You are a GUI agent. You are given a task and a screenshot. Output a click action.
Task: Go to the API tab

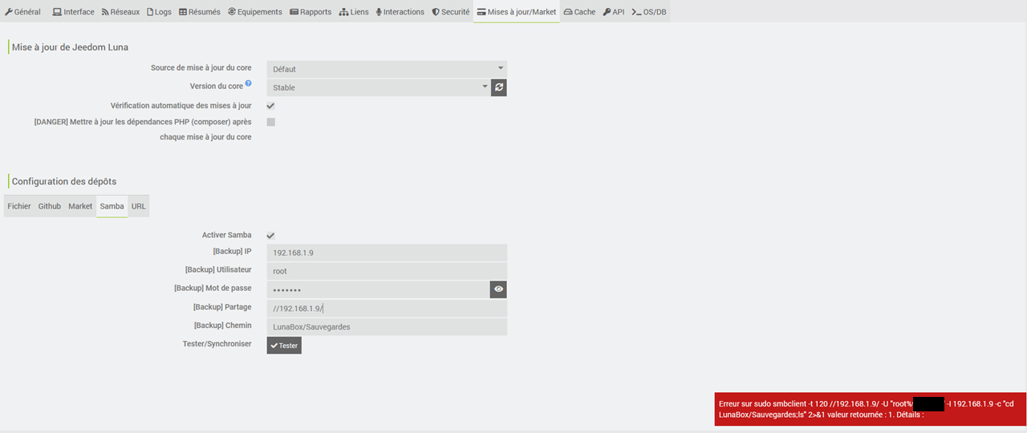(614, 12)
